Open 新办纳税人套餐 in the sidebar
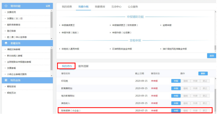This screenshot has width=217, height=114. (15, 56)
